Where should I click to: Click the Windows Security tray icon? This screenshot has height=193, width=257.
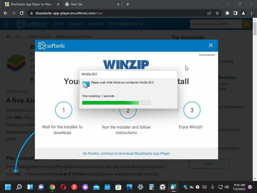pyautogui.click(x=185, y=187)
